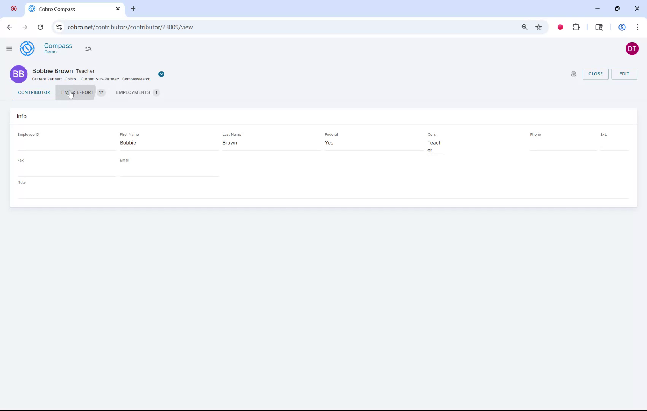Click the Compass Demo logo
Image resolution: width=647 pixels, height=411 pixels.
point(27,48)
